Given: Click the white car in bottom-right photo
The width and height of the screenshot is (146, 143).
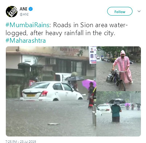Looking at the screenshot, I should tap(104, 109).
